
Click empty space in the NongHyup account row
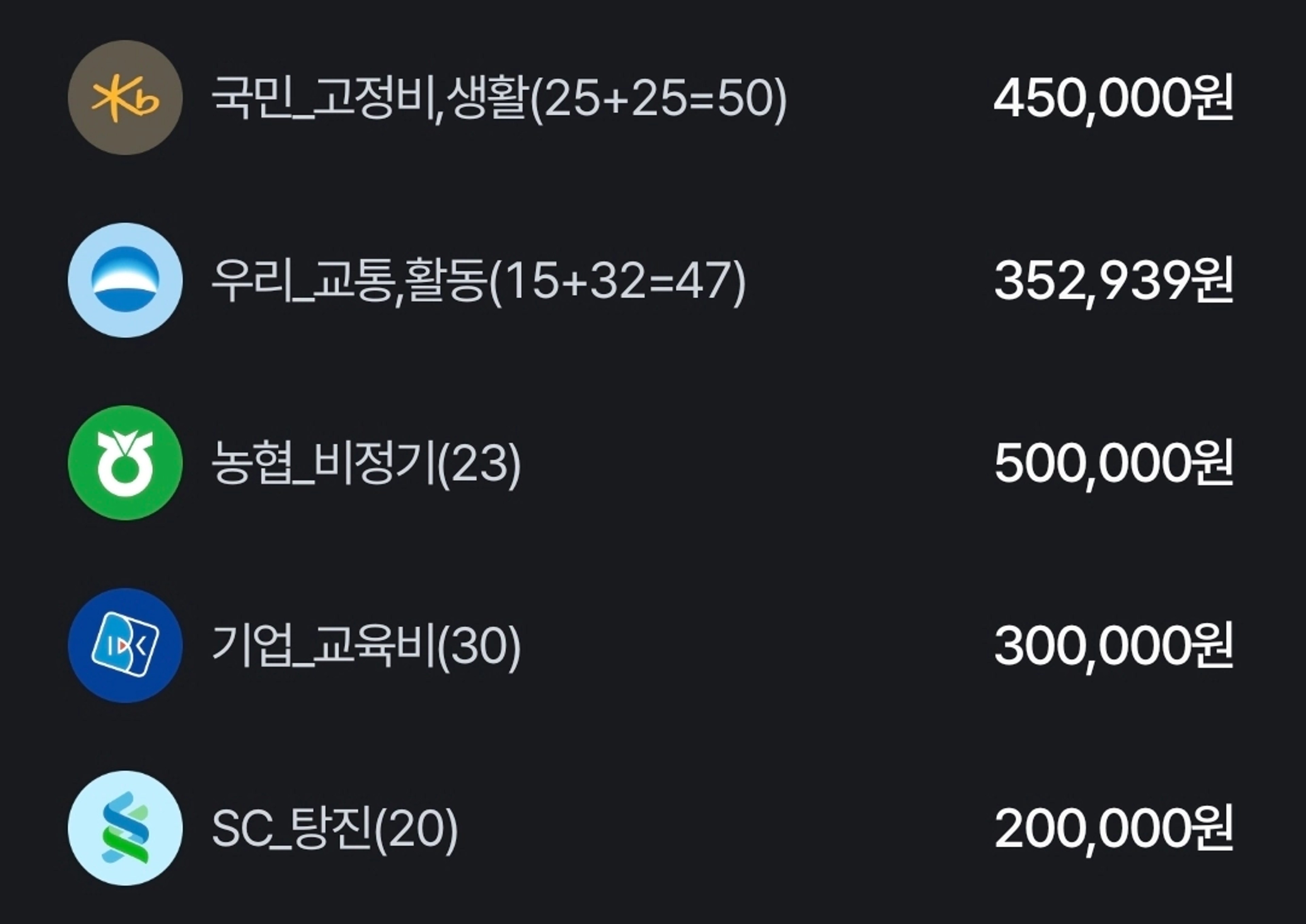pos(756,463)
